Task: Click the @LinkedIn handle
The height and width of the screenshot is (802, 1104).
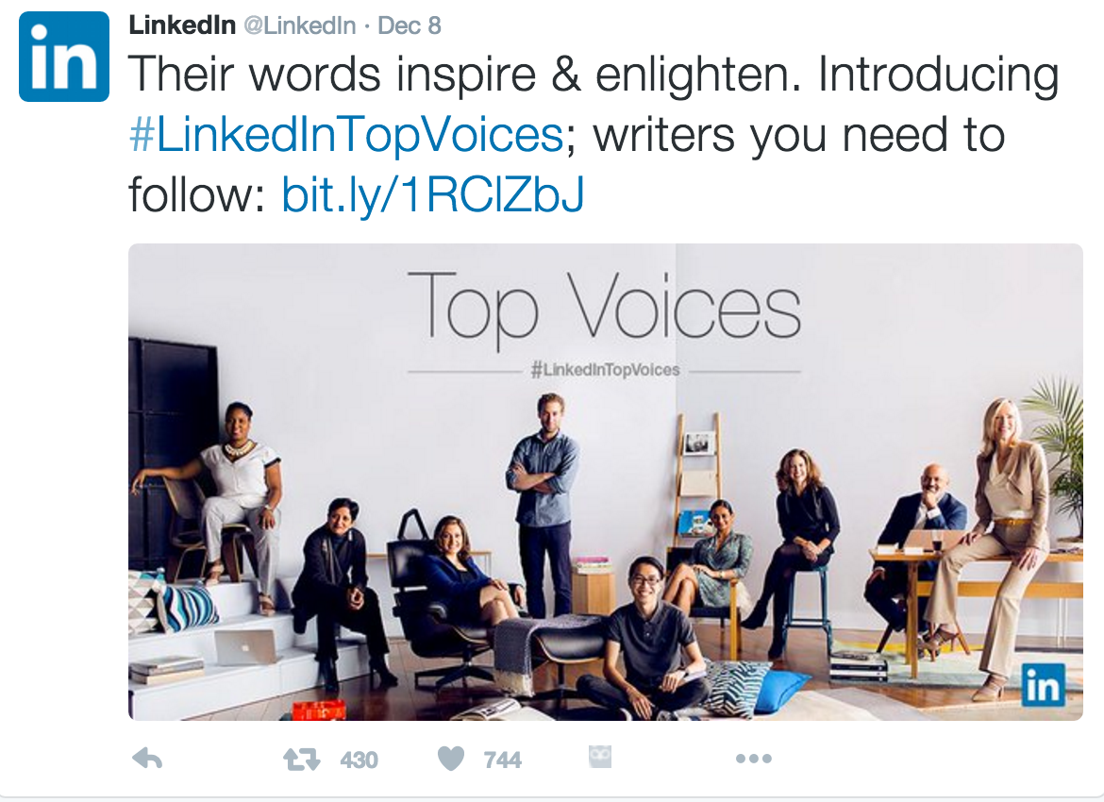Action: (x=299, y=25)
